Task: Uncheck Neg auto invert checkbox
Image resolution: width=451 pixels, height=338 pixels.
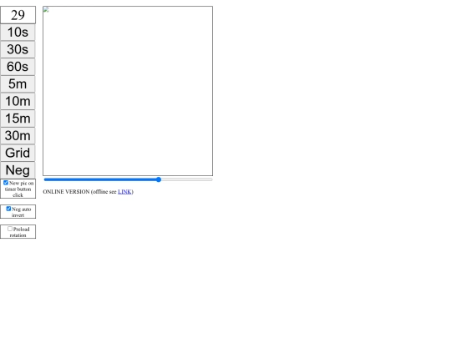Action: click(8, 209)
